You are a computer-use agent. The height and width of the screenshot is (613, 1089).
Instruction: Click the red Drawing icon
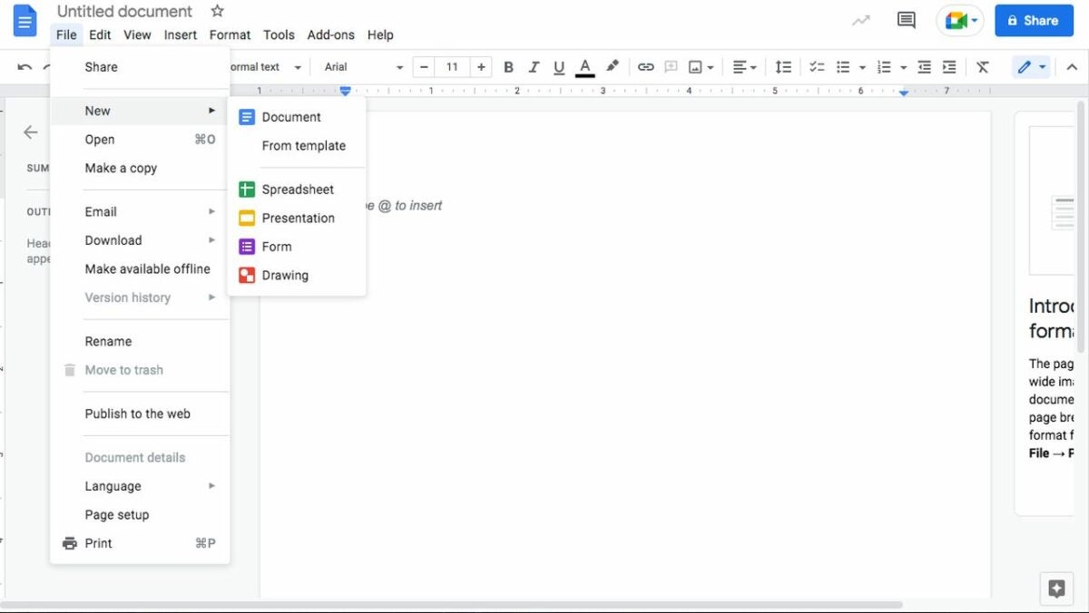[x=247, y=275]
